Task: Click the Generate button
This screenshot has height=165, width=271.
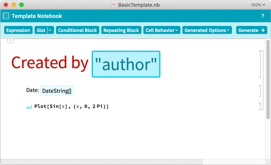Action: coord(251,30)
